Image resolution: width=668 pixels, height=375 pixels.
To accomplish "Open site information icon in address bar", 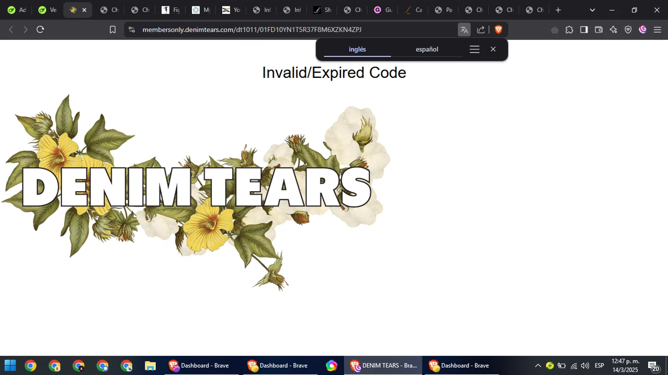I will pos(131,30).
